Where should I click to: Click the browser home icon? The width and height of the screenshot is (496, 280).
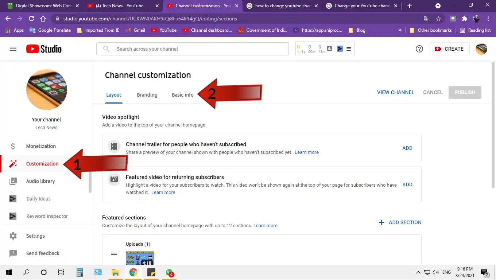pos(43,19)
